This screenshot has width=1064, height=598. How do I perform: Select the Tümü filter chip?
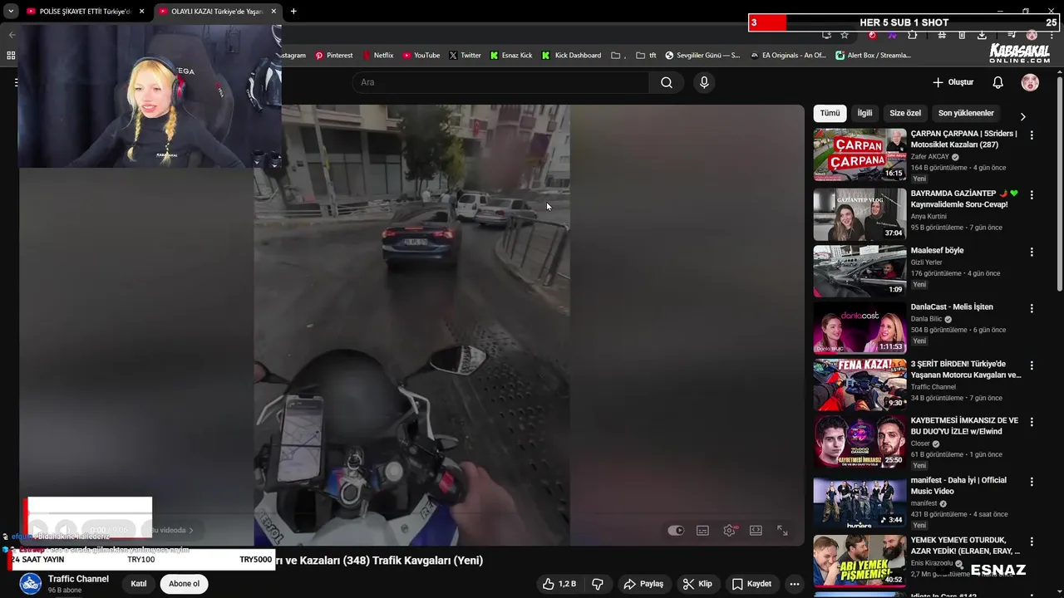(830, 113)
